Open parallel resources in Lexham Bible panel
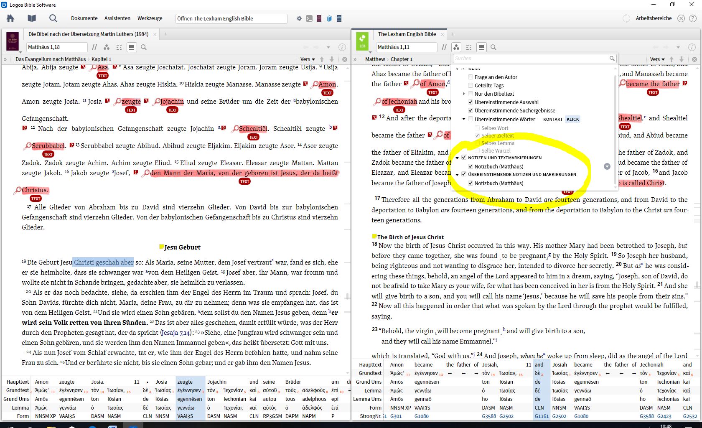Image resolution: width=702 pixels, height=428 pixels. coord(444,47)
